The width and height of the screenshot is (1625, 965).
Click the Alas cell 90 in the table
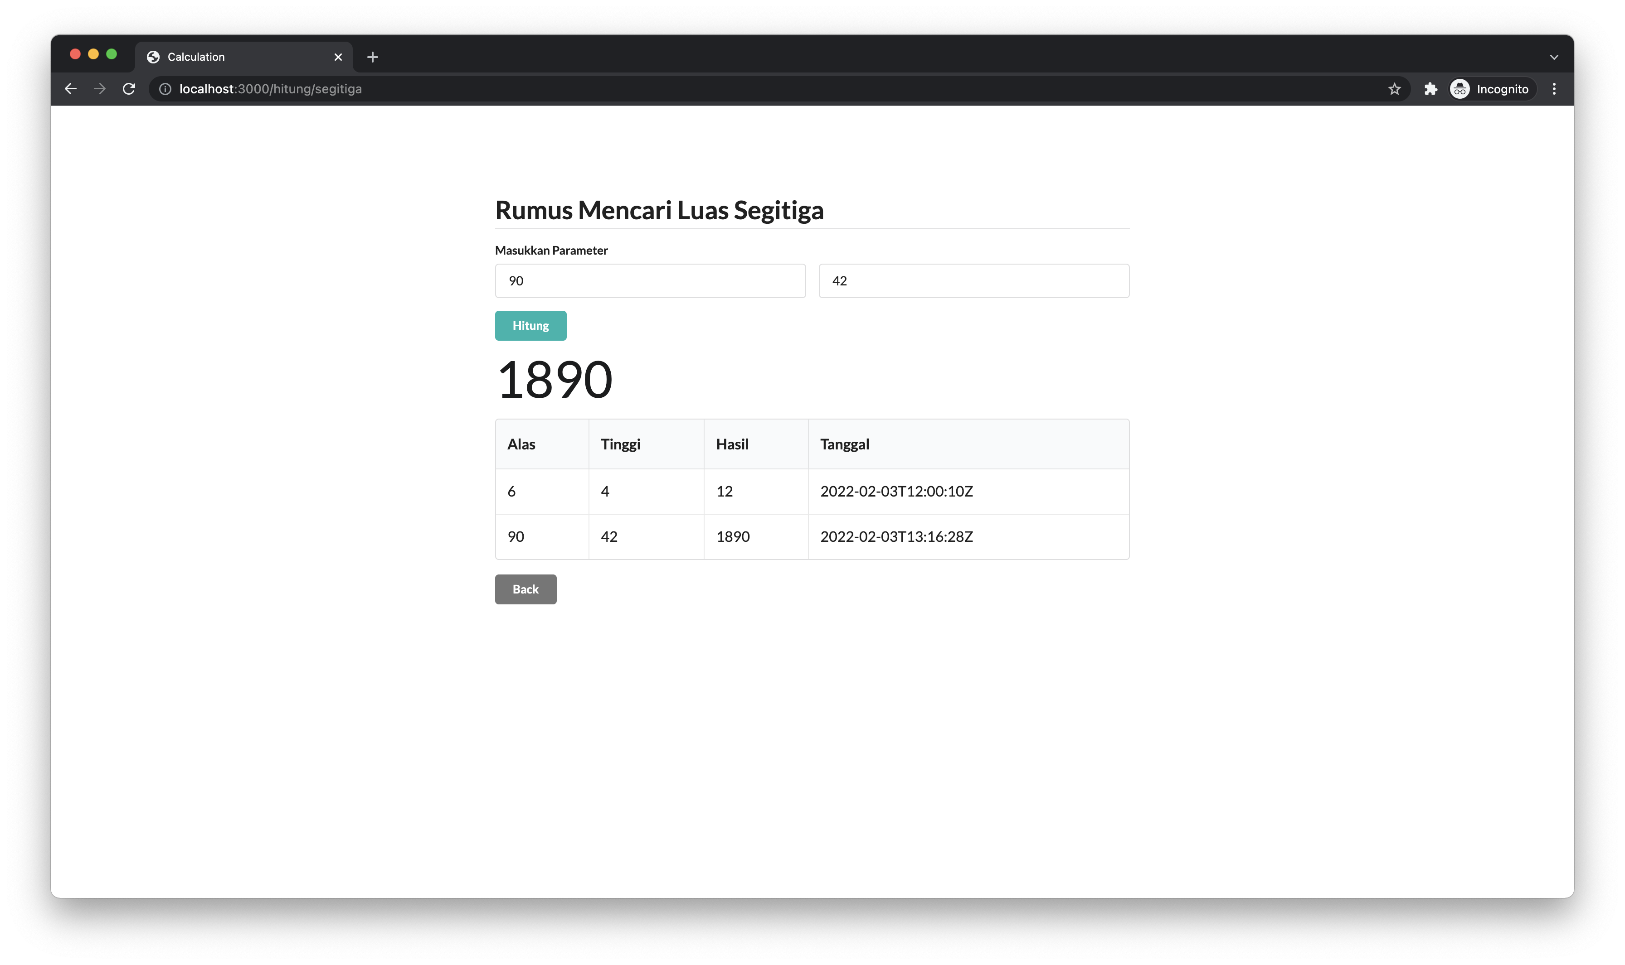pos(542,537)
